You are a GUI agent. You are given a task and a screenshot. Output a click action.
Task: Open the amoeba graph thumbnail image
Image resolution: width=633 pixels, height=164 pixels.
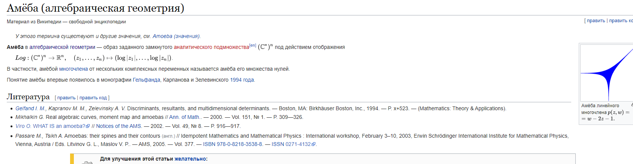pos(607,73)
